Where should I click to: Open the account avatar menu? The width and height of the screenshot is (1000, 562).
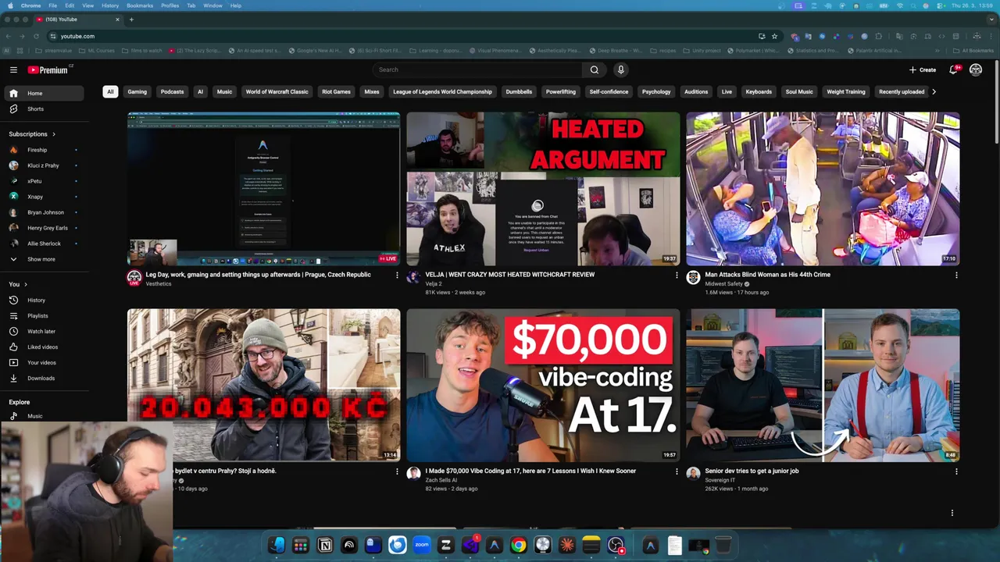coord(976,69)
